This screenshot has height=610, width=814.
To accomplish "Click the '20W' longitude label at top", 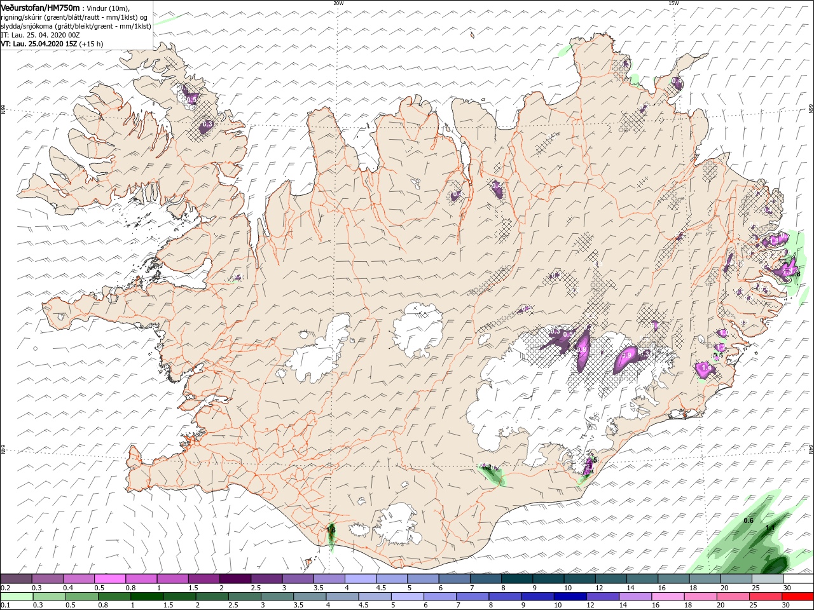I will tap(338, 3).
